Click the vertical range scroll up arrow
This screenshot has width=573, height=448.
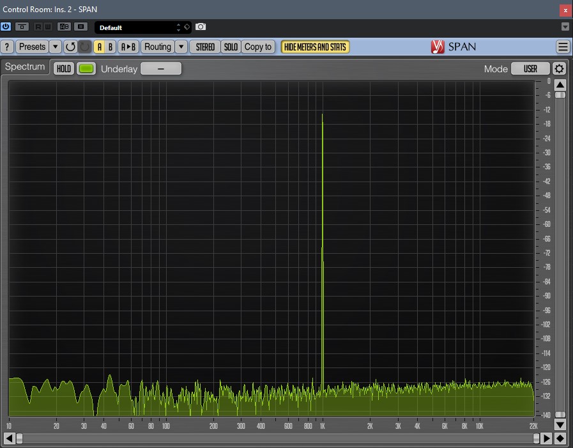(560, 85)
